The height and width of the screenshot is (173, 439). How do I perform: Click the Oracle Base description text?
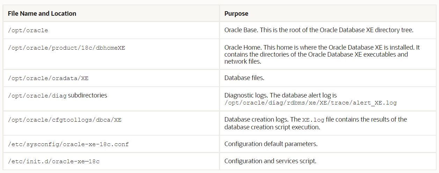[x=319, y=30]
